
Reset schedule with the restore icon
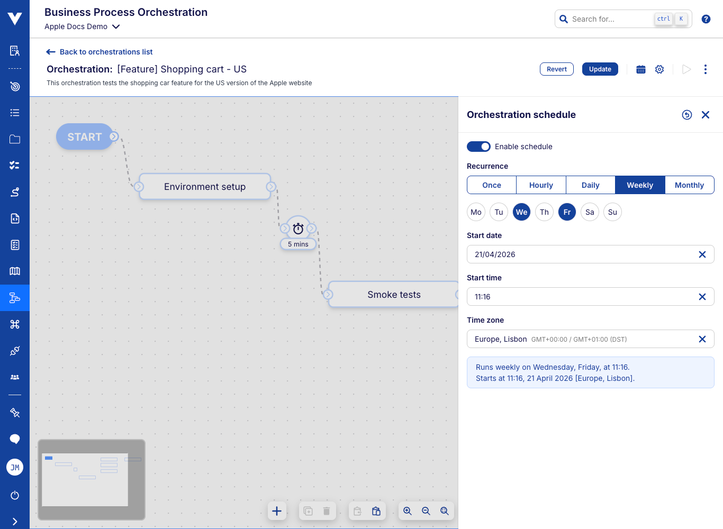pos(686,115)
